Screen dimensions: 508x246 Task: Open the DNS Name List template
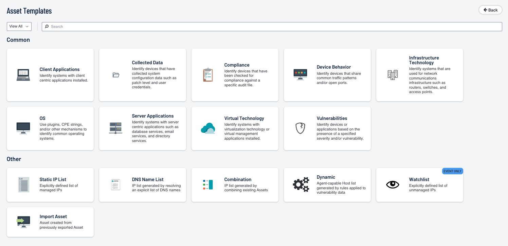pos(148,179)
